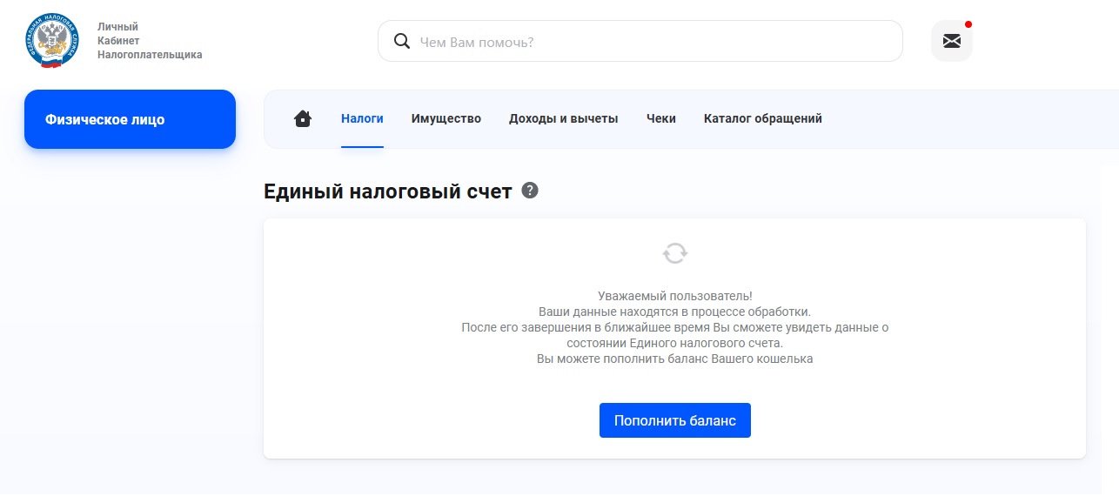The image size is (1119, 503).
Task: Click the 'Уважаемый пользователь!' message line
Action: point(674,296)
